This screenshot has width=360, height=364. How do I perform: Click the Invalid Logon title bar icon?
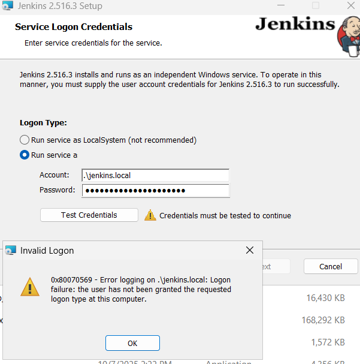click(10, 250)
